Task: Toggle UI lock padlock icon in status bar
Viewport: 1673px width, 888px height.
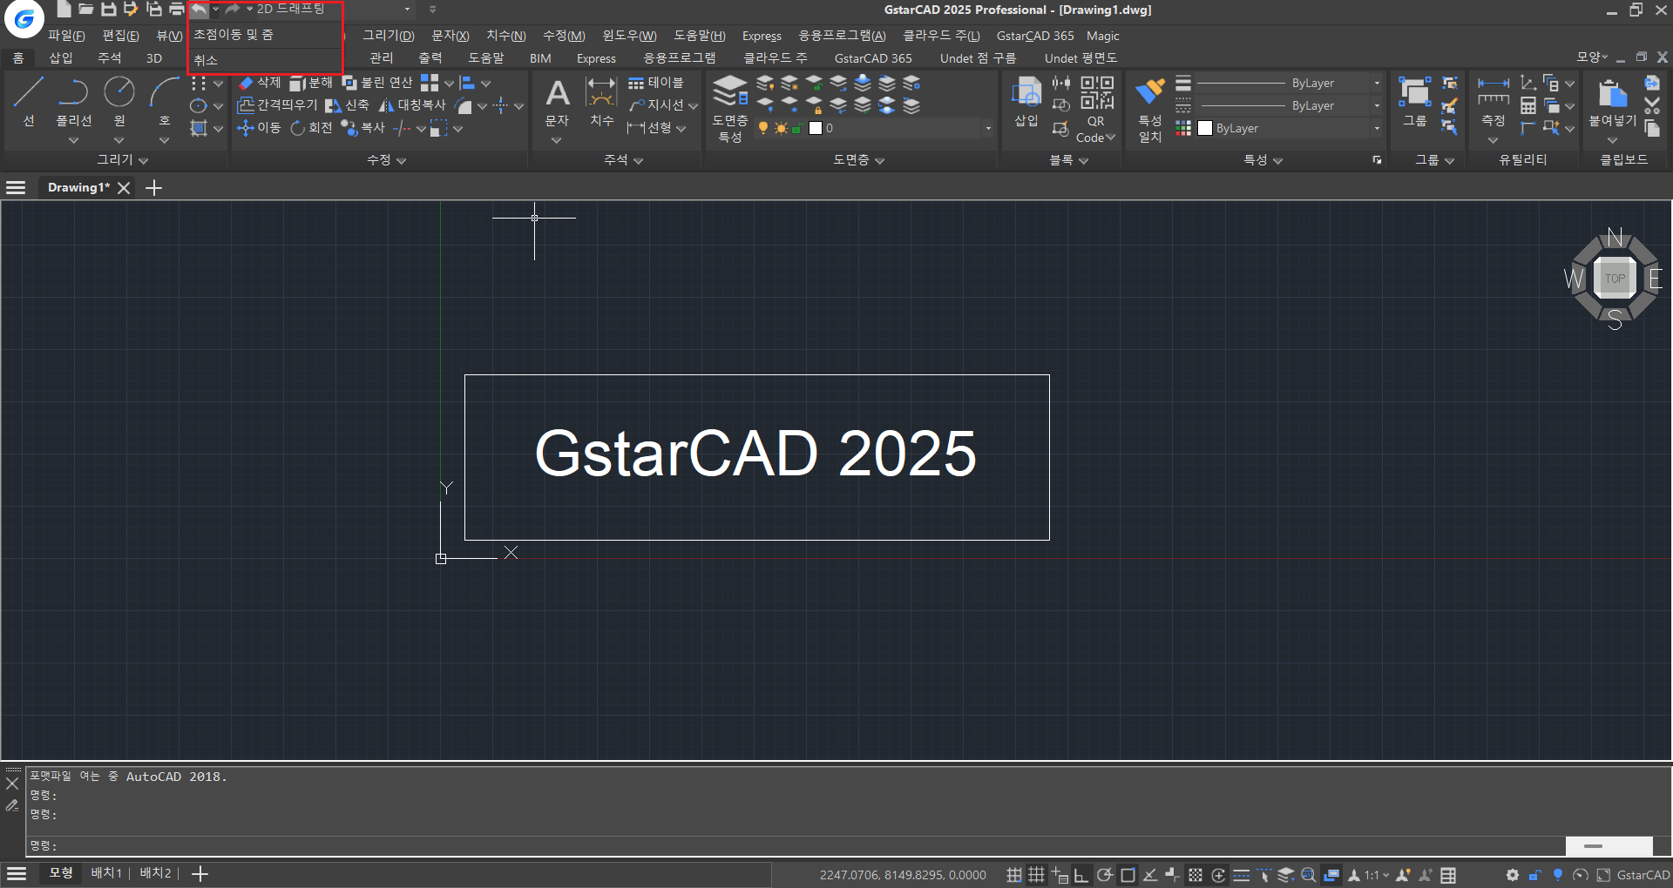Action: point(1534,875)
